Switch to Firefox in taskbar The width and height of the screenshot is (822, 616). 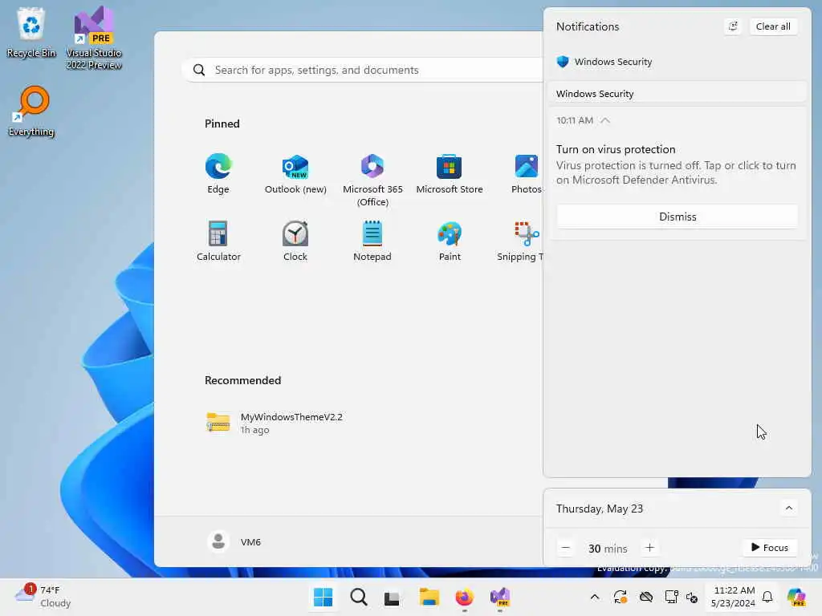click(465, 597)
